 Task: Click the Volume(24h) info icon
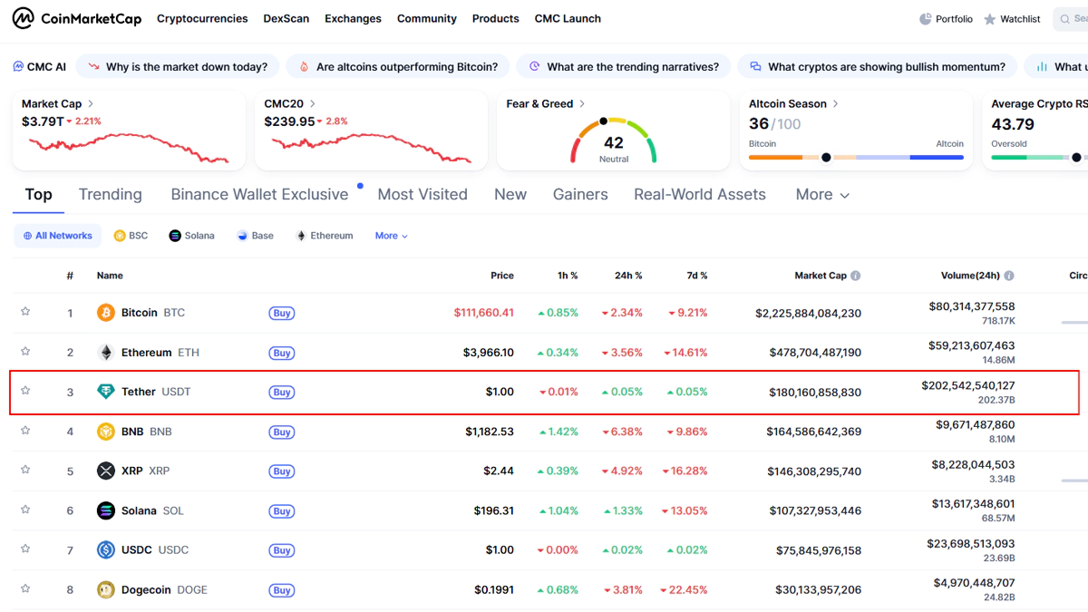(1009, 276)
